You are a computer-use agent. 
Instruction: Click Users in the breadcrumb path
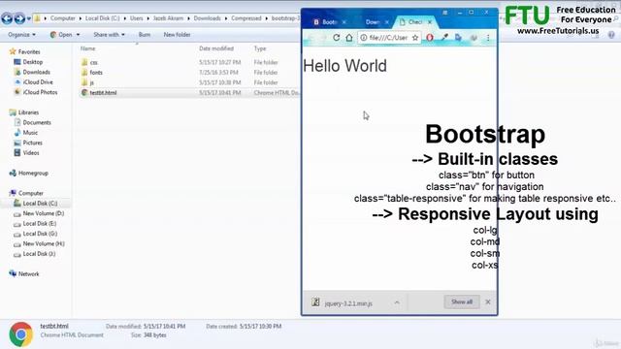point(136,18)
